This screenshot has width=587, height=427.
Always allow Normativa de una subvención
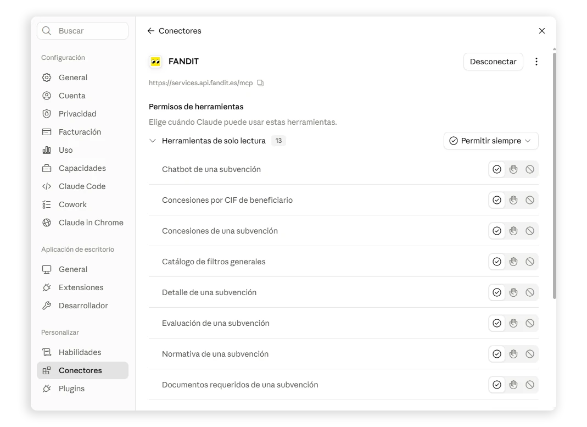tap(497, 354)
